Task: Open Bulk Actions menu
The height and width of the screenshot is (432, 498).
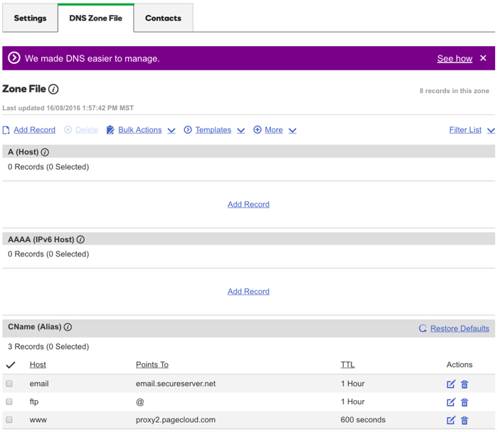Action: [139, 130]
